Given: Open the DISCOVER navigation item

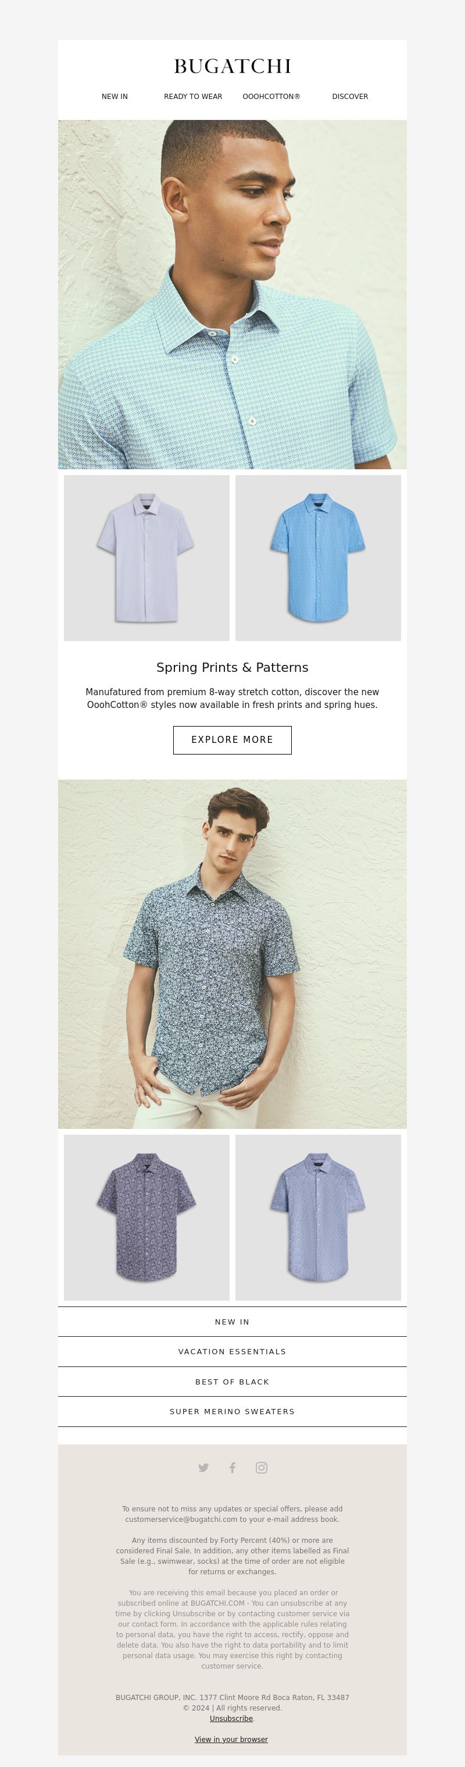Looking at the screenshot, I should coord(350,97).
